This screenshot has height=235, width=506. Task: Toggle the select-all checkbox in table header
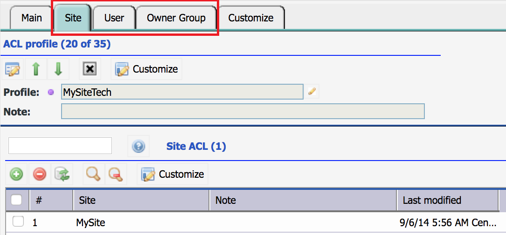coord(16,200)
